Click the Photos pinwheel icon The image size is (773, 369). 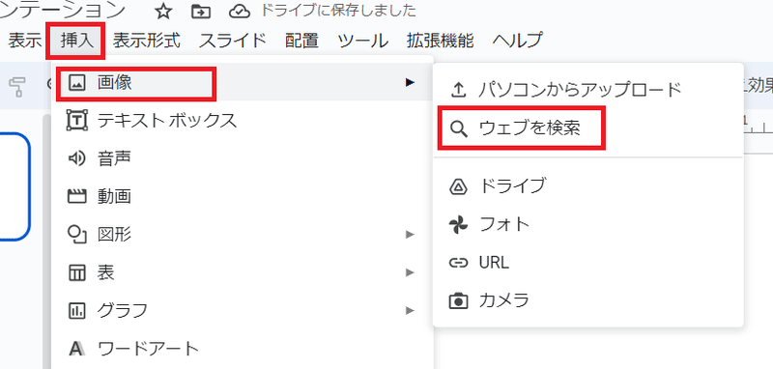[x=458, y=225]
